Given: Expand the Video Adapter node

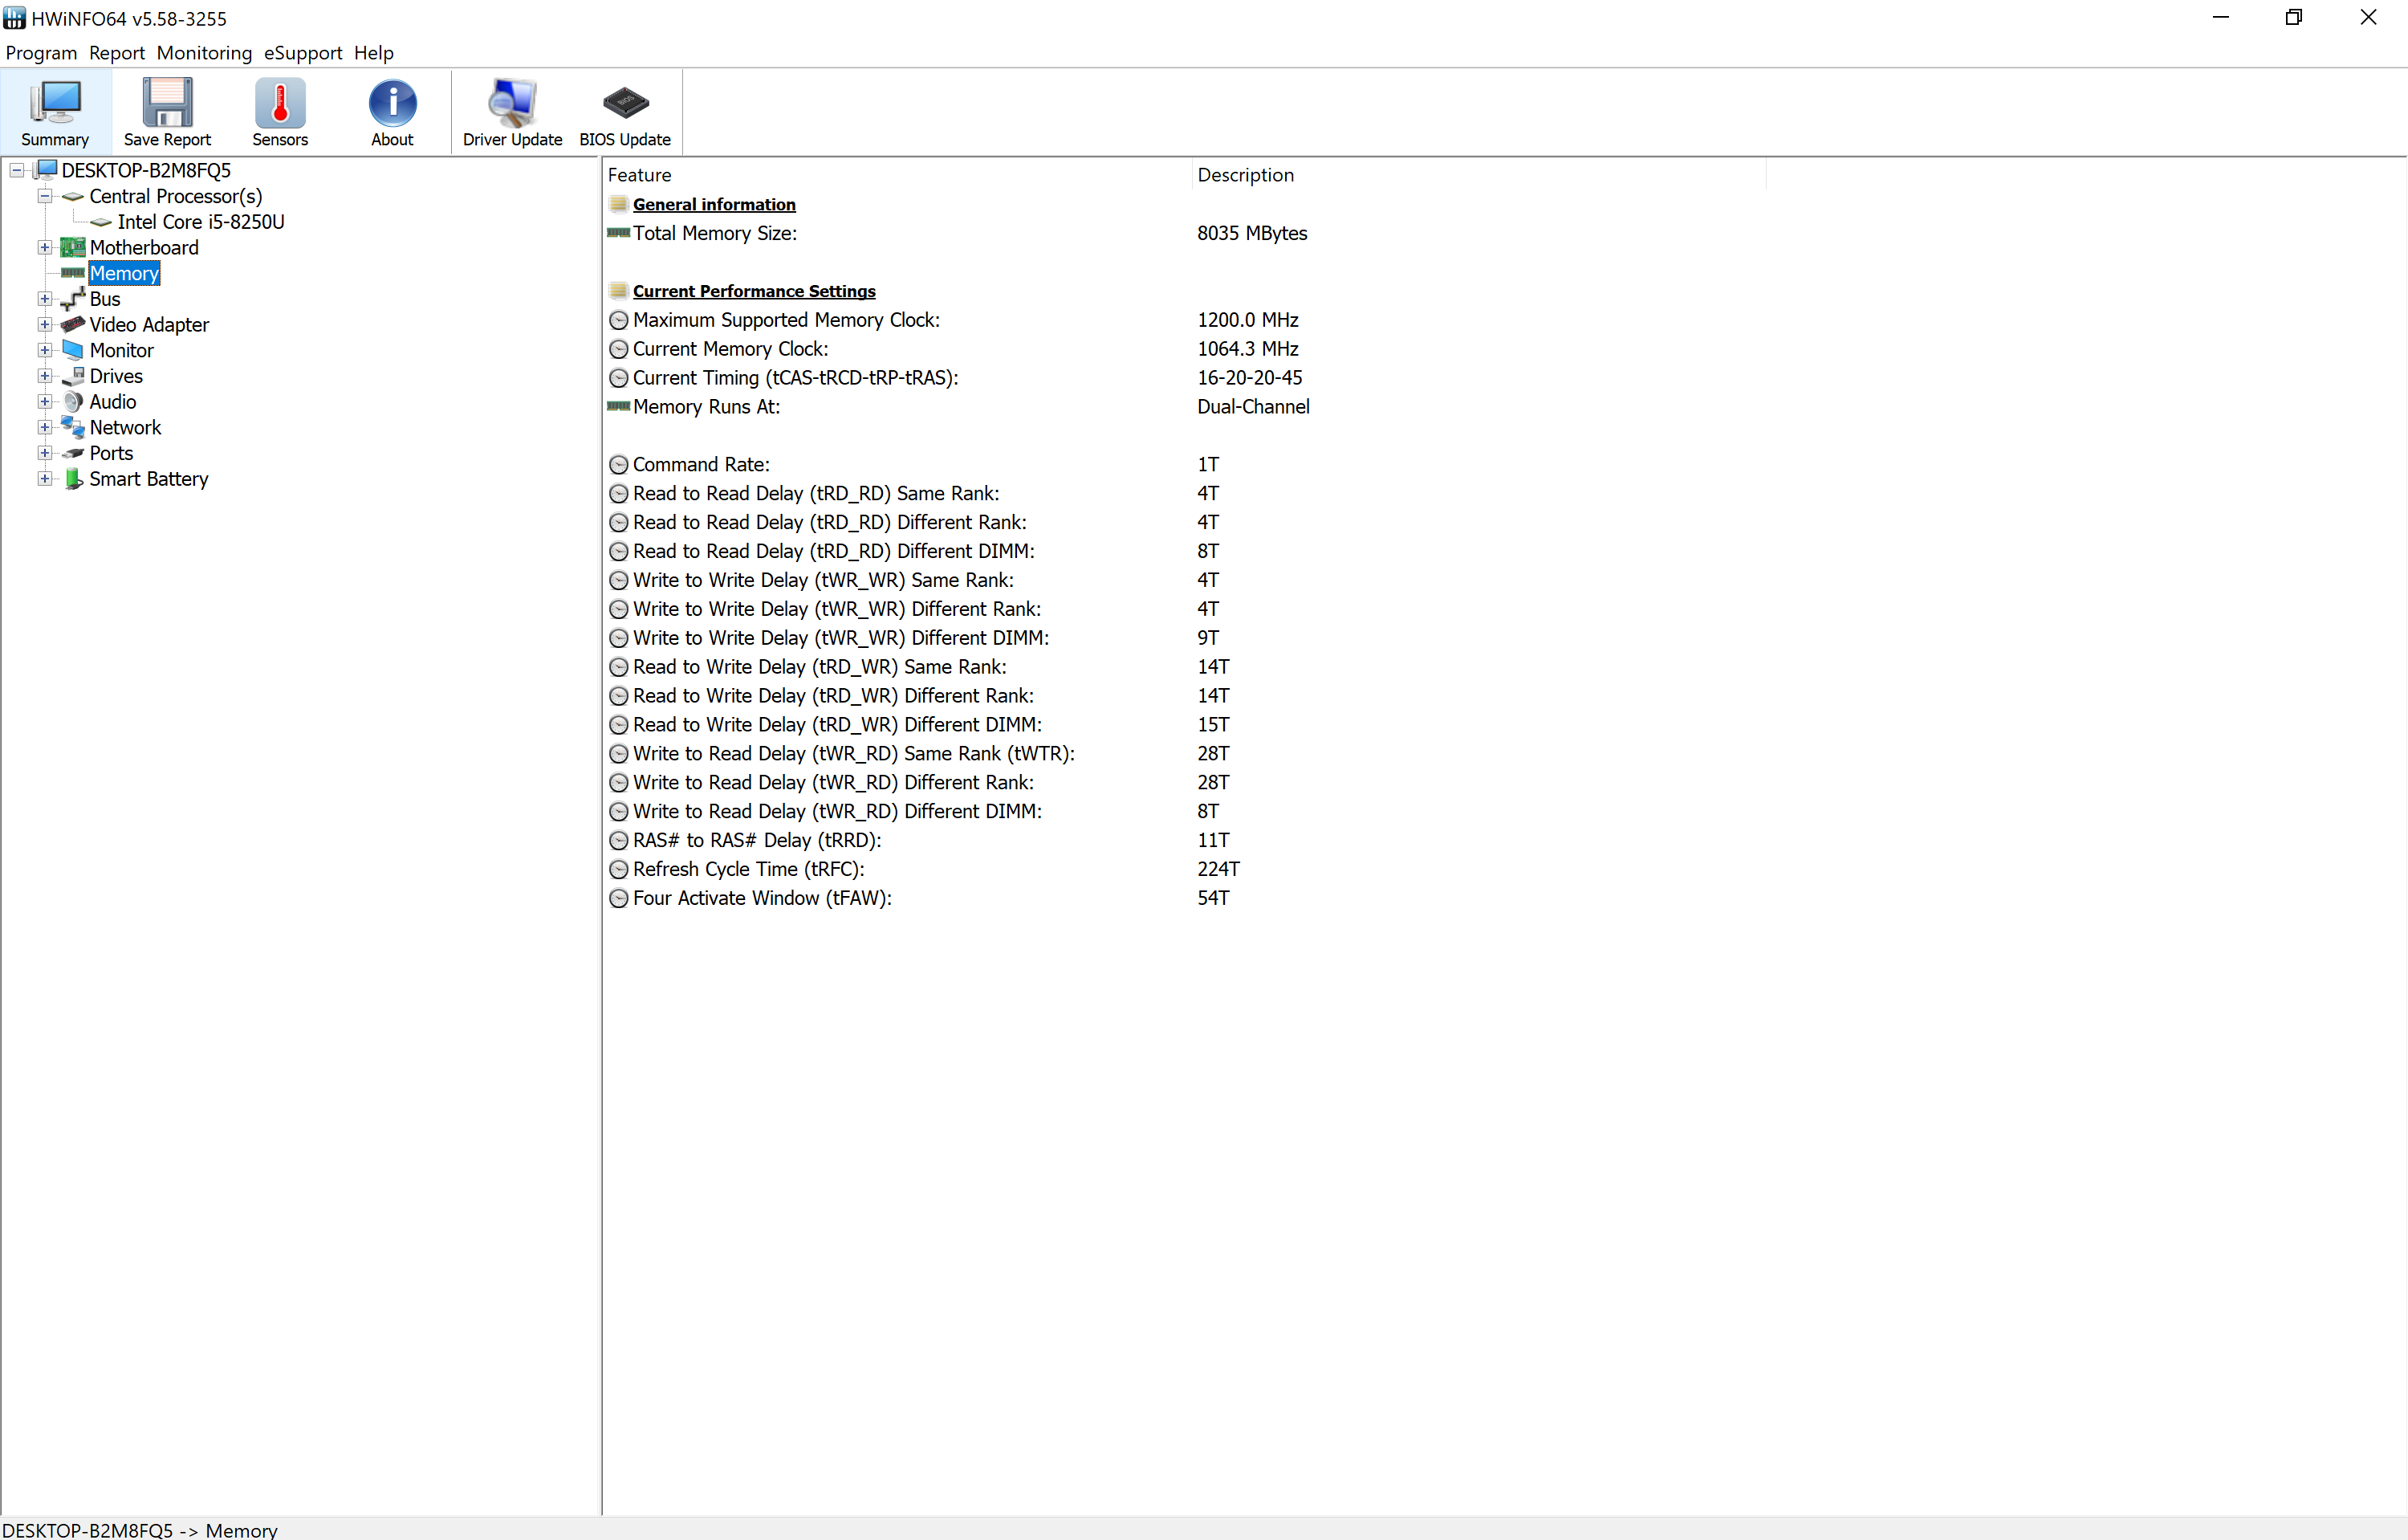Looking at the screenshot, I should coord(45,324).
